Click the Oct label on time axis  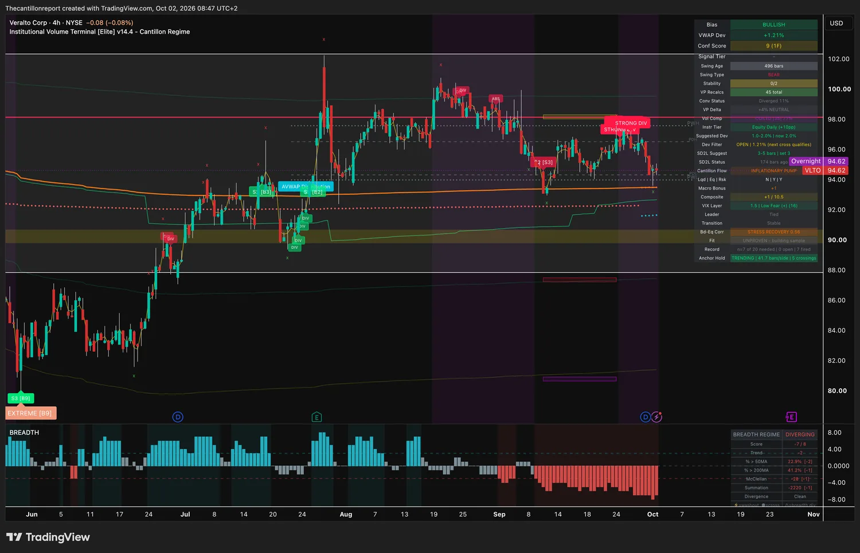click(x=652, y=515)
